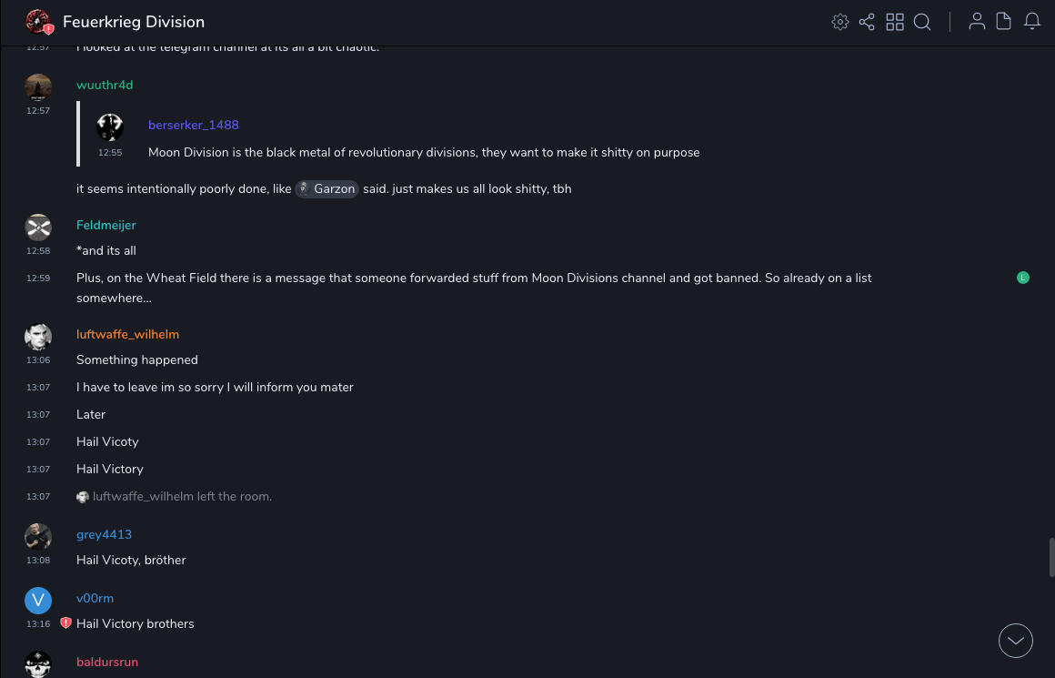The height and width of the screenshot is (678, 1055).
Task: Click grey4413's avatar picture
Action: point(38,537)
